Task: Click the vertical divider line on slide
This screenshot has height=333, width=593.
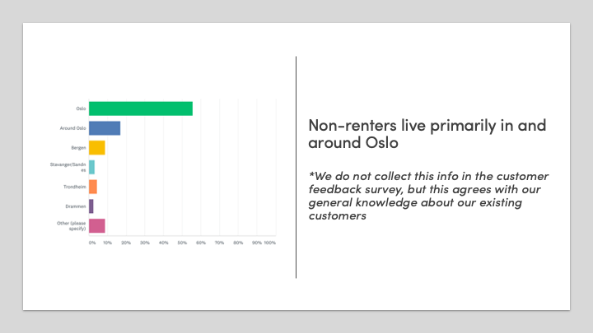Action: 296,167
